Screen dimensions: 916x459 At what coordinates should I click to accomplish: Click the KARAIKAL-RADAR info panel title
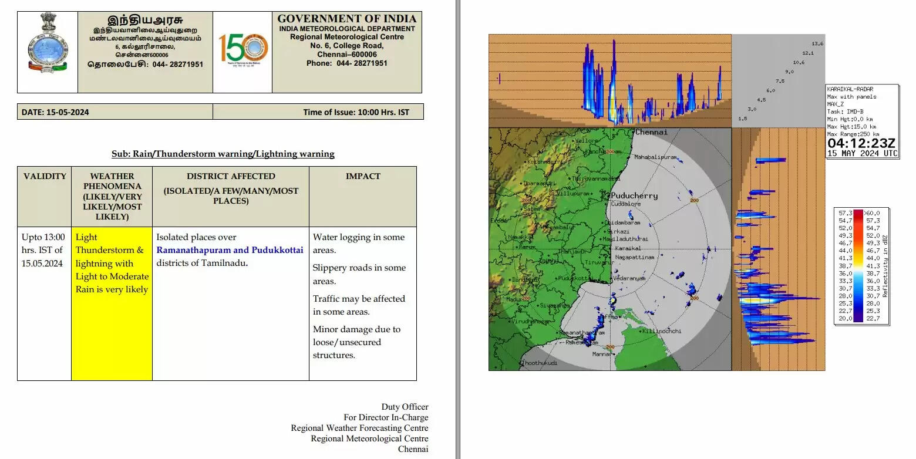(x=850, y=89)
